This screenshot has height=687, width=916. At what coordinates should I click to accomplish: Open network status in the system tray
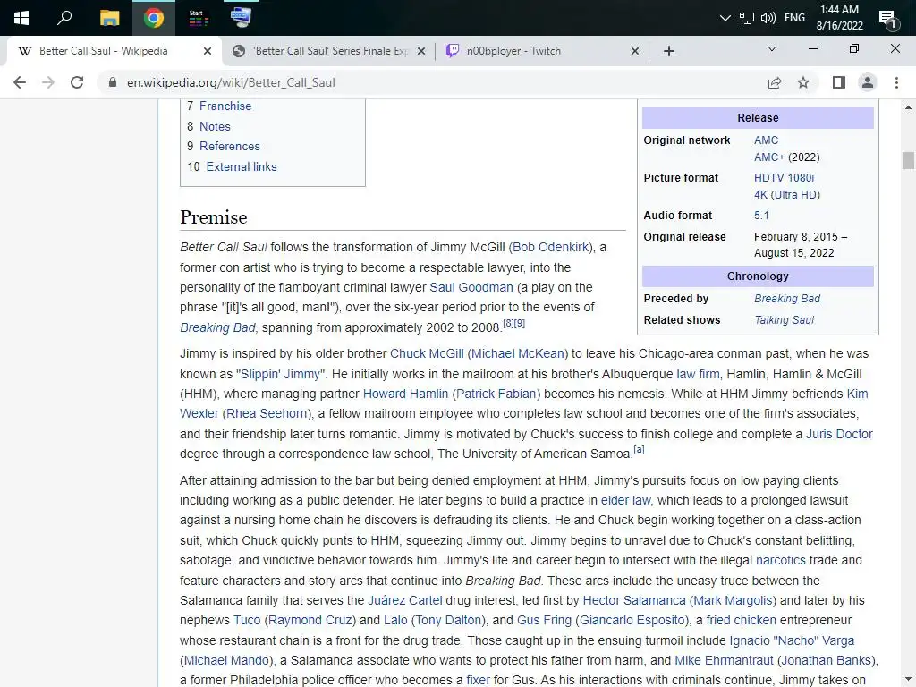click(x=747, y=18)
